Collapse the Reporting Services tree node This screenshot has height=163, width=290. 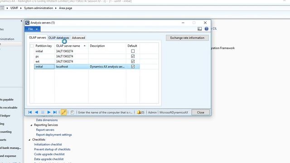tap(31, 125)
